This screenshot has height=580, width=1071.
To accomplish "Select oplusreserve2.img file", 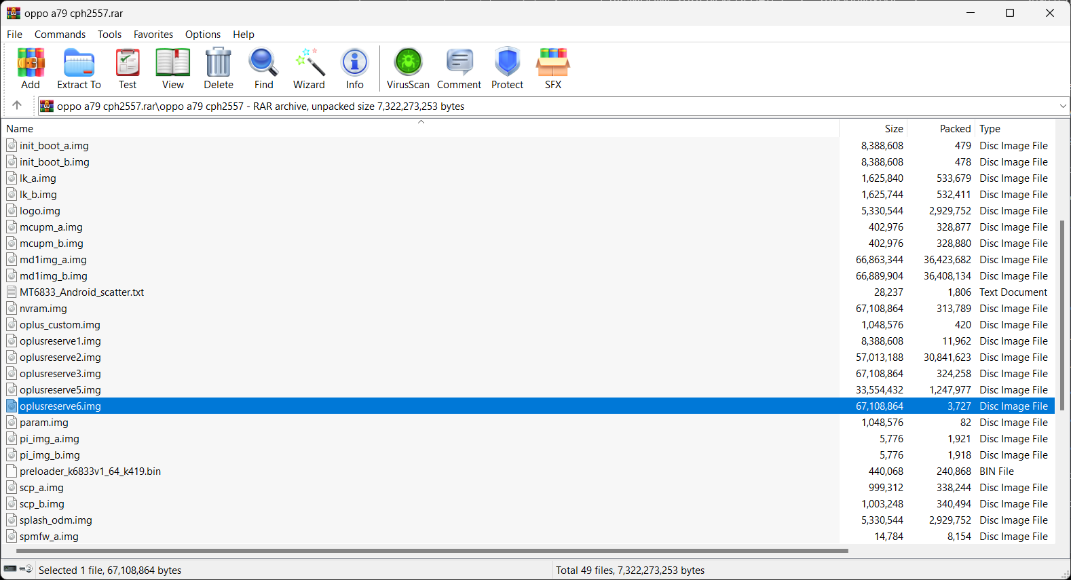I will 60,357.
